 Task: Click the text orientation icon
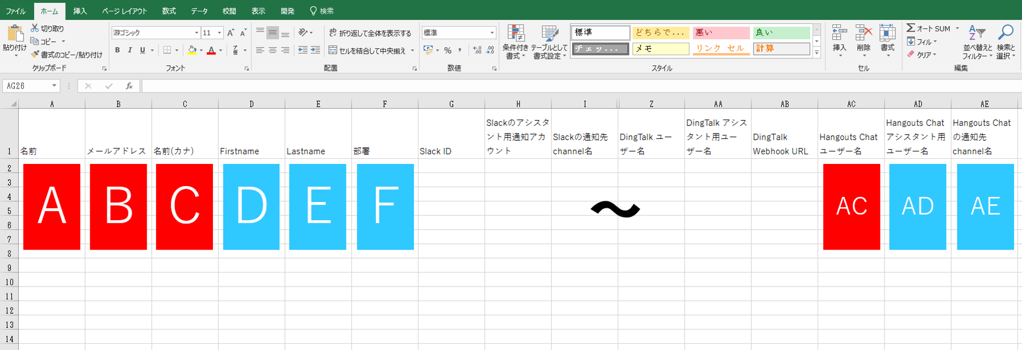[304, 32]
